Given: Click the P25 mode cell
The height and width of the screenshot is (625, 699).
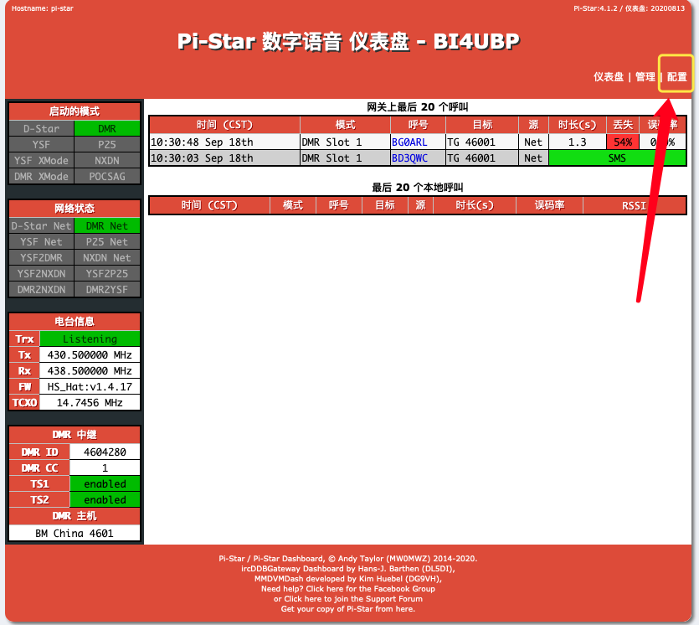Looking at the screenshot, I should click(x=107, y=145).
